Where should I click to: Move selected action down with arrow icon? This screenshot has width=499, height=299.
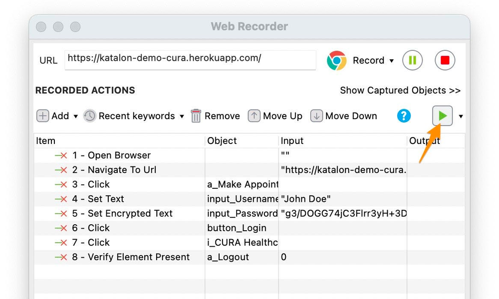pyautogui.click(x=316, y=116)
